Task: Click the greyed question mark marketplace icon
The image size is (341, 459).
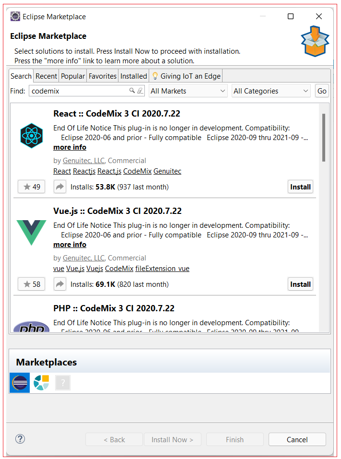Action: tap(63, 383)
